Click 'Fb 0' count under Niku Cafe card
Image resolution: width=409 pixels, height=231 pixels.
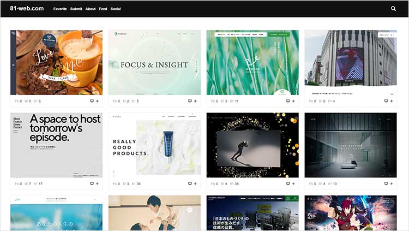(18, 101)
